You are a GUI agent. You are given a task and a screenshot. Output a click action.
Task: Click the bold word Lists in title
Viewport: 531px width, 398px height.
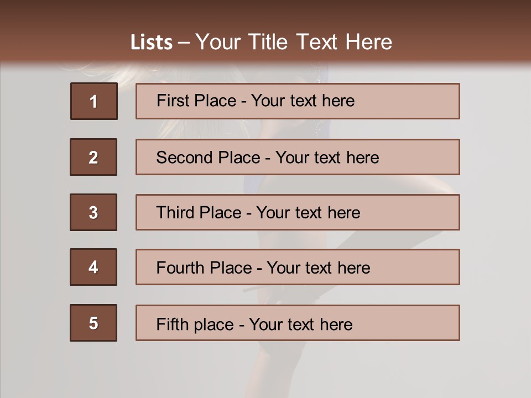(x=151, y=43)
